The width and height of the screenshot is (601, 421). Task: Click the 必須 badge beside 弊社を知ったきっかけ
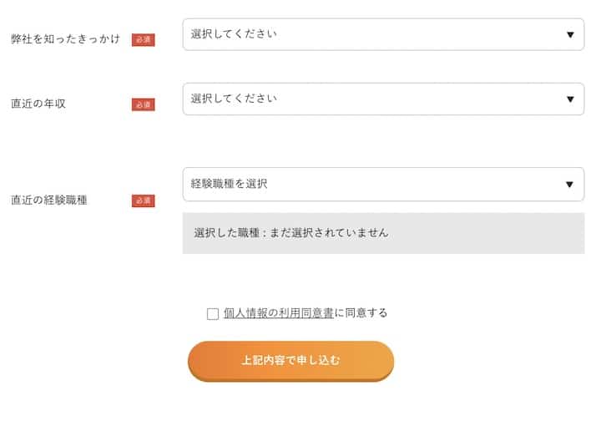click(x=143, y=40)
